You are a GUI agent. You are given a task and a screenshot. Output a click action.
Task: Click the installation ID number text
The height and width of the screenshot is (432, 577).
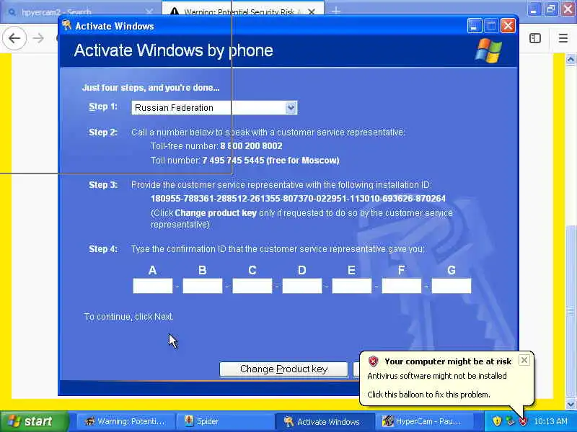pyautogui.click(x=298, y=199)
